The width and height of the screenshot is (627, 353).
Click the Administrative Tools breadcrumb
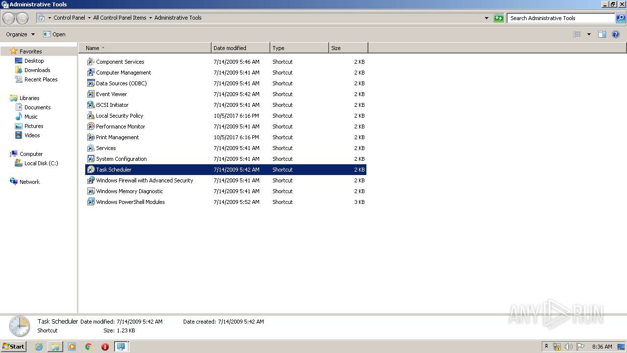pos(178,18)
